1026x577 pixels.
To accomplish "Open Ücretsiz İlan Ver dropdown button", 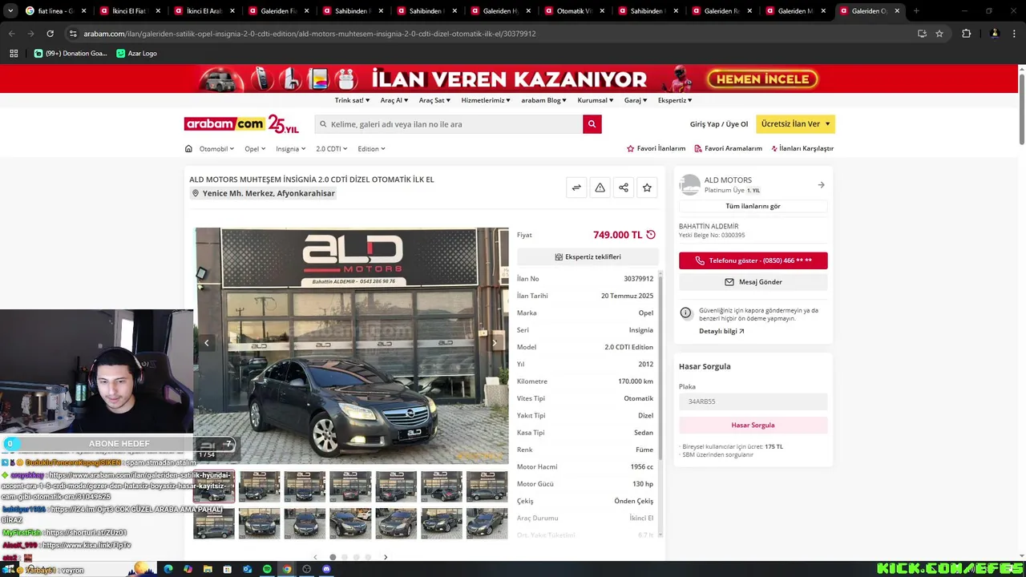I will pyautogui.click(x=795, y=124).
